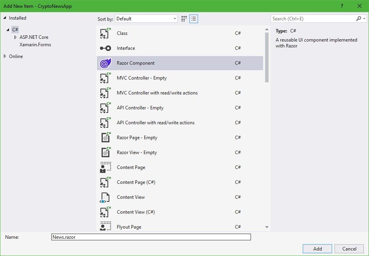
Task: Click the Cancel button
Action: pyautogui.click(x=349, y=249)
